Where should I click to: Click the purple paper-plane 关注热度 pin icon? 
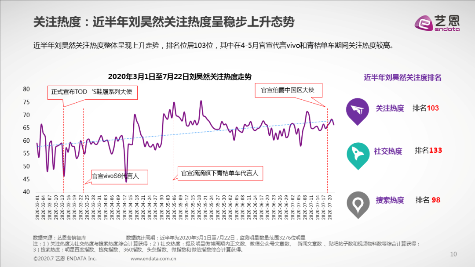click(x=358, y=111)
